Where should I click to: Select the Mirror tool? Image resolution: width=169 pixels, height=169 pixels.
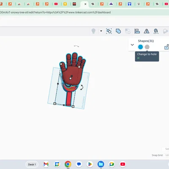[x=147, y=31]
